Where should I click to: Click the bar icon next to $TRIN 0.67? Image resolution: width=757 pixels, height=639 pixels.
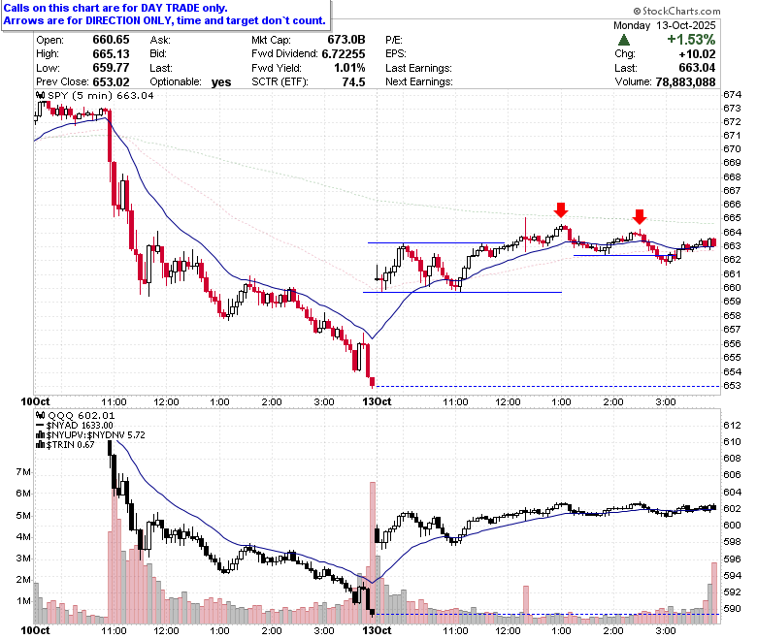41,445
